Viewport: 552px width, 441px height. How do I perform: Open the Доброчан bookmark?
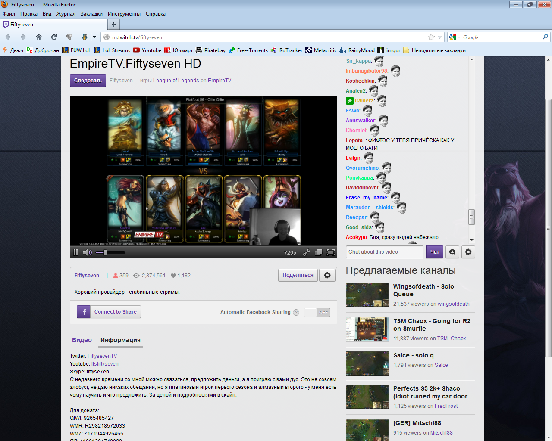43,50
